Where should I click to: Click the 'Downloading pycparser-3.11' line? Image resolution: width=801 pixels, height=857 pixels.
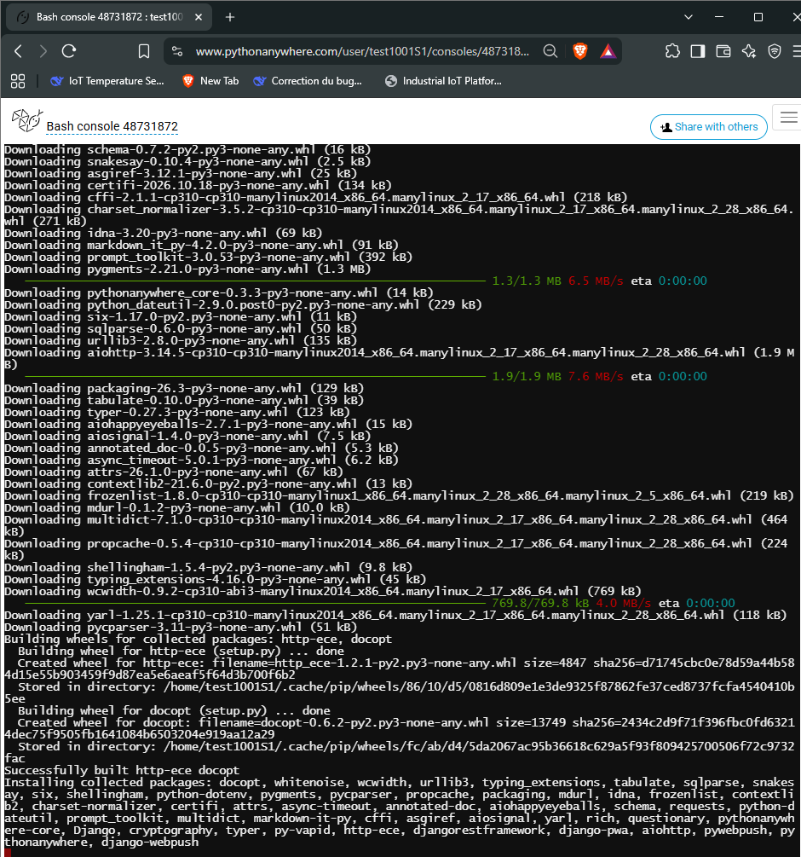[x=181, y=627]
